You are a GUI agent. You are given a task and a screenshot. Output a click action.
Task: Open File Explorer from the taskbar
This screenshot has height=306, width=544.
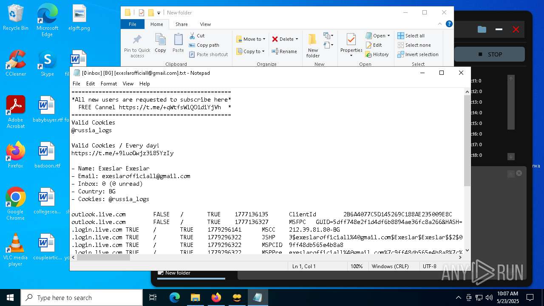[195, 297]
